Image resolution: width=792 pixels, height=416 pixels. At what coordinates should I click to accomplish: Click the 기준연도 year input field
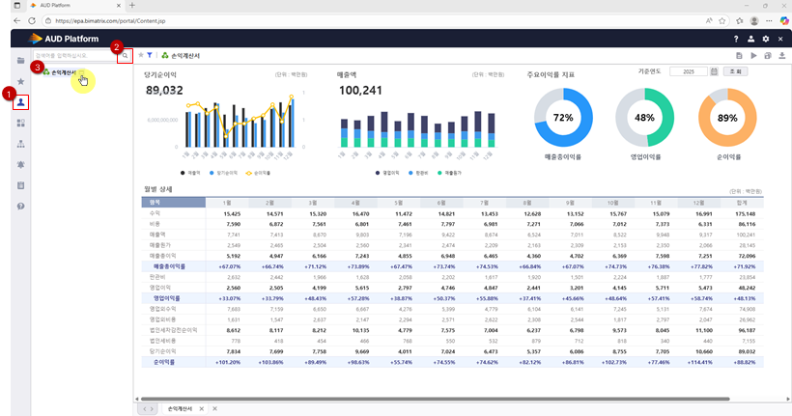[x=687, y=71]
